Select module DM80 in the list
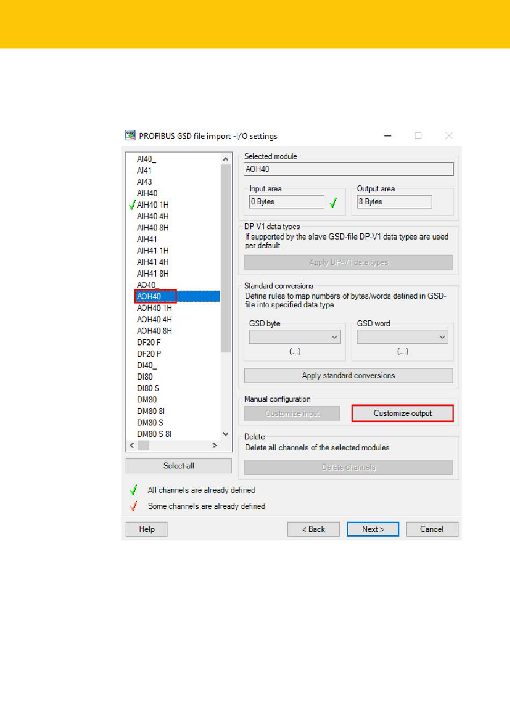This screenshot has width=510, height=722. [x=147, y=400]
